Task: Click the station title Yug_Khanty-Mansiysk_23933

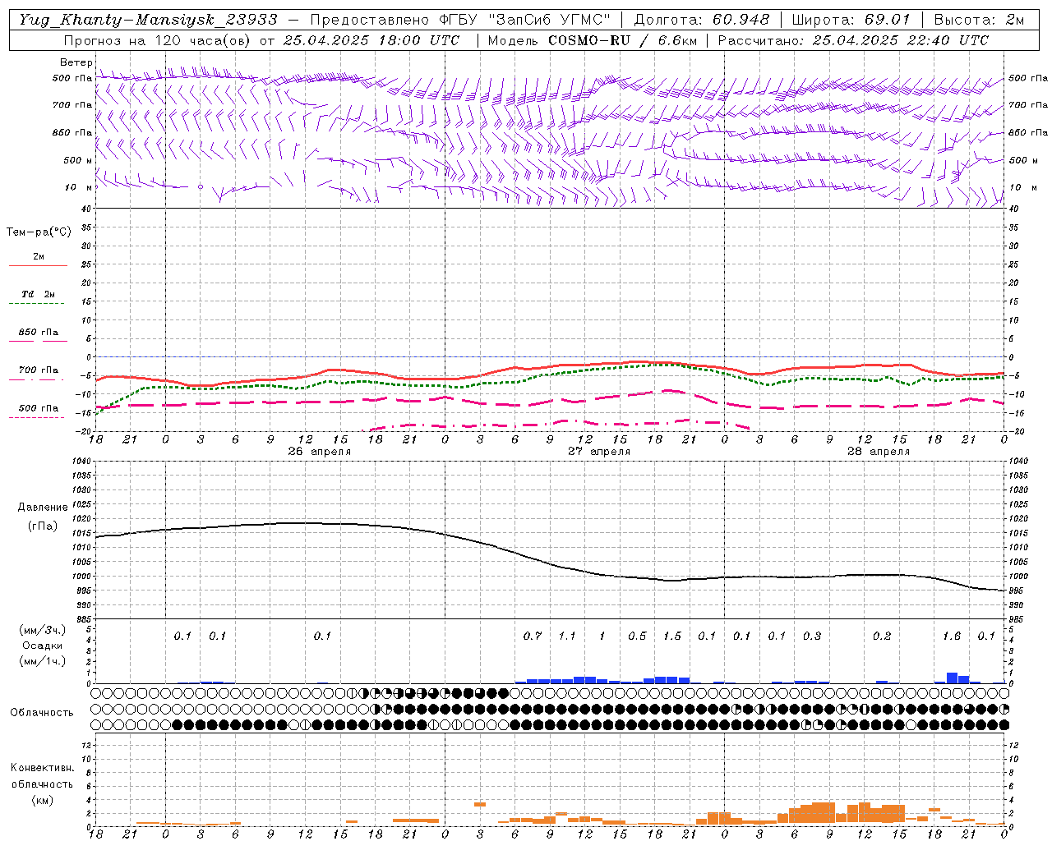Action: pyautogui.click(x=148, y=20)
